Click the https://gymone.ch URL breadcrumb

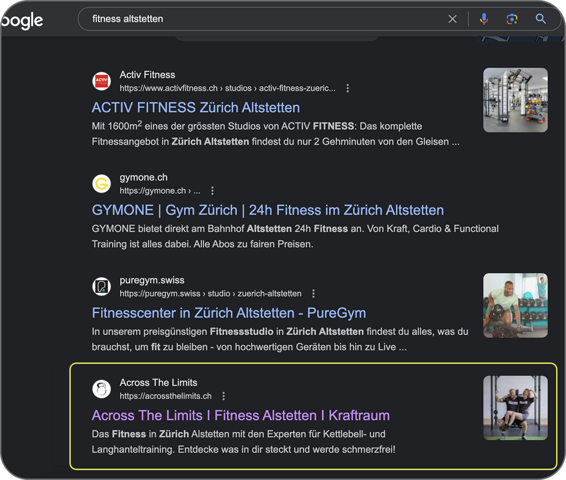(160, 191)
